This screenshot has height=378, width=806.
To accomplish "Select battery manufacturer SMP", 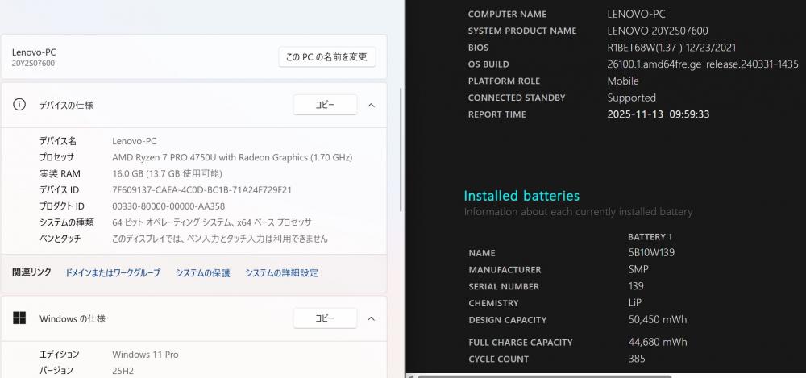I will pos(638,269).
